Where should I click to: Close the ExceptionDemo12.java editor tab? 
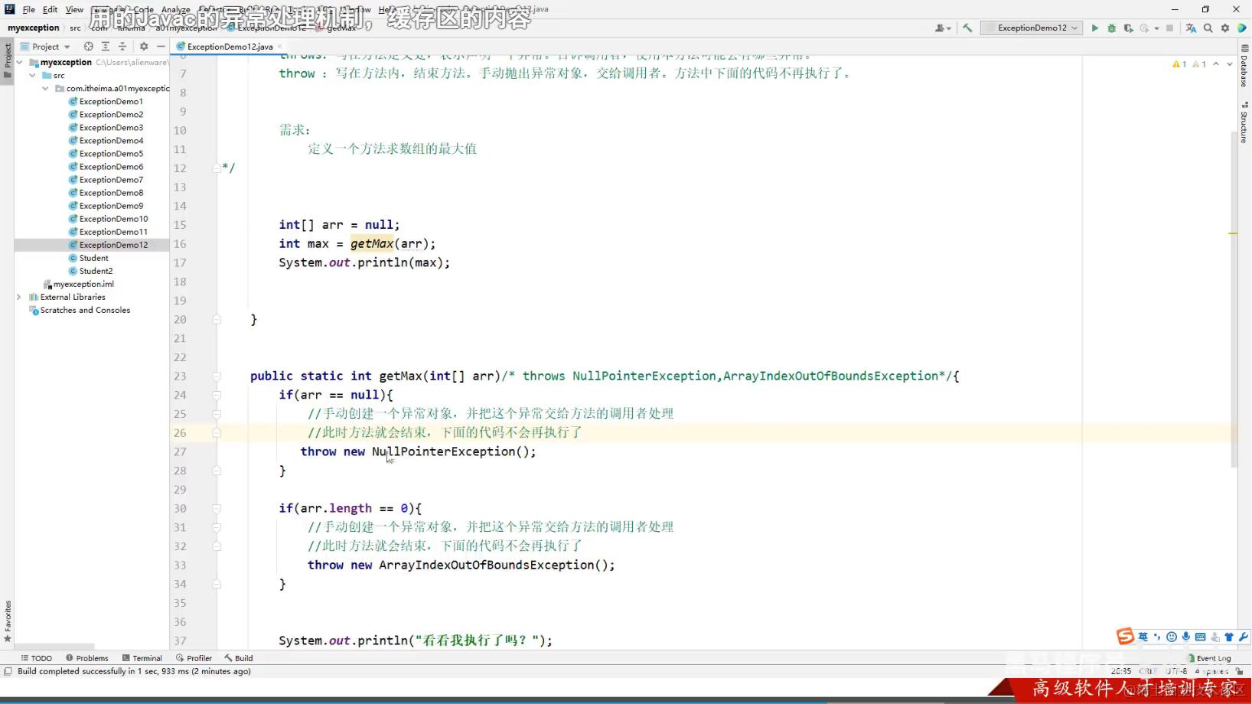[x=280, y=47]
